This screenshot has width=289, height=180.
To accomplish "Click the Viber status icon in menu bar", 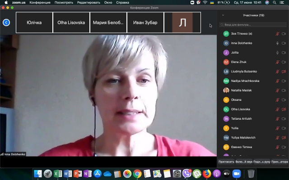I will [x=199, y=3].
